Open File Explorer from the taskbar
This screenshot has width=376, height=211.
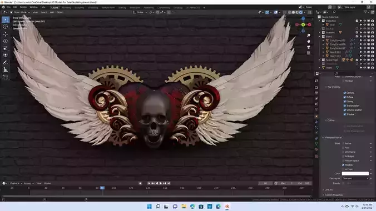184,207
